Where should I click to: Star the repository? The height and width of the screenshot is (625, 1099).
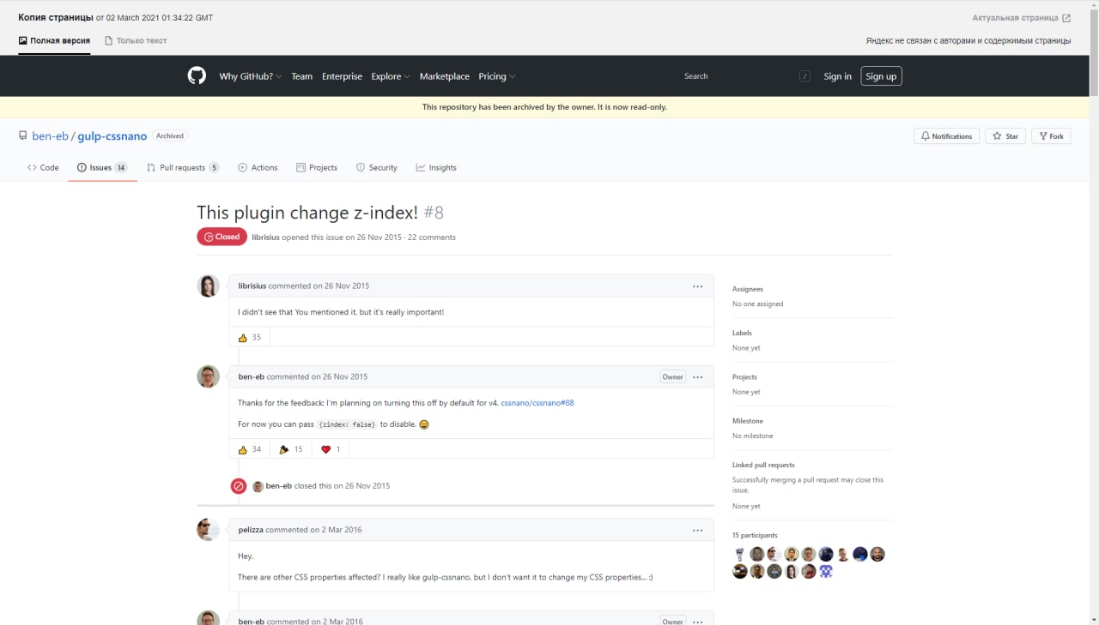1005,136
